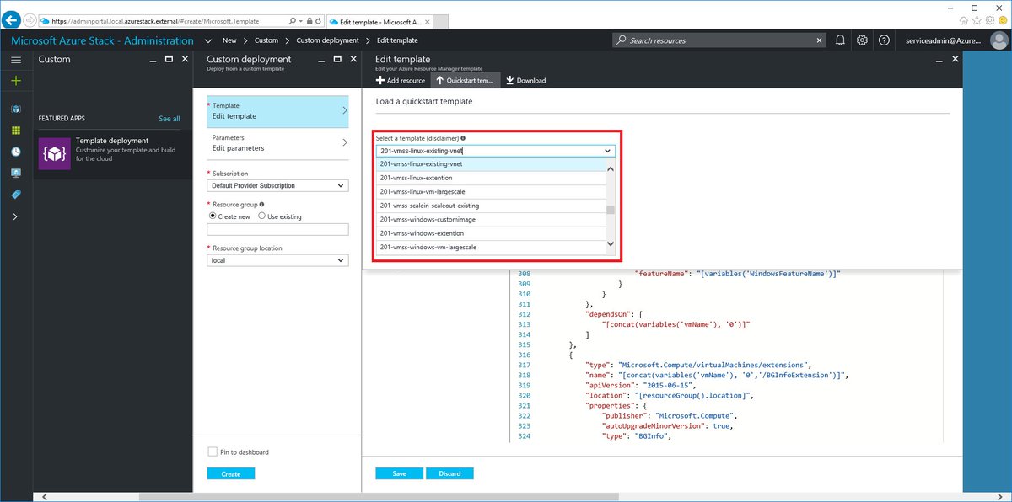The image size is (1012, 502).
Task: Click the Search resources input field
Action: pos(721,40)
